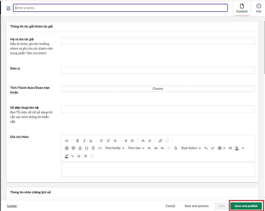The image size is (265, 211).
Task: Select the Content tab
Action: [x=242, y=8]
